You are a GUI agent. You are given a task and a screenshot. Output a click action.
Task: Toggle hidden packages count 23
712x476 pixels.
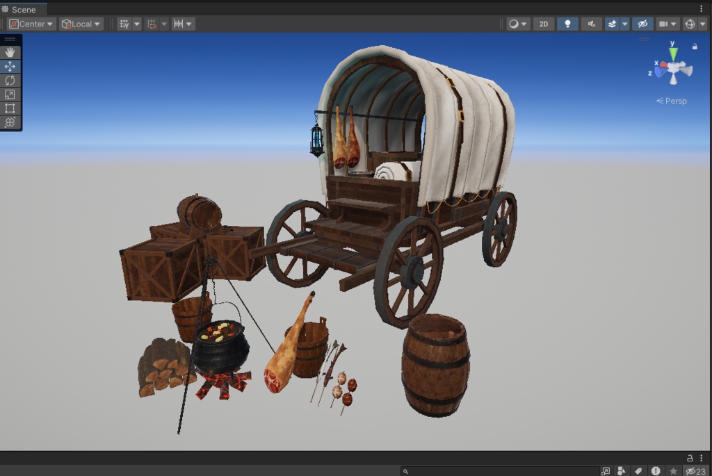pos(695,471)
